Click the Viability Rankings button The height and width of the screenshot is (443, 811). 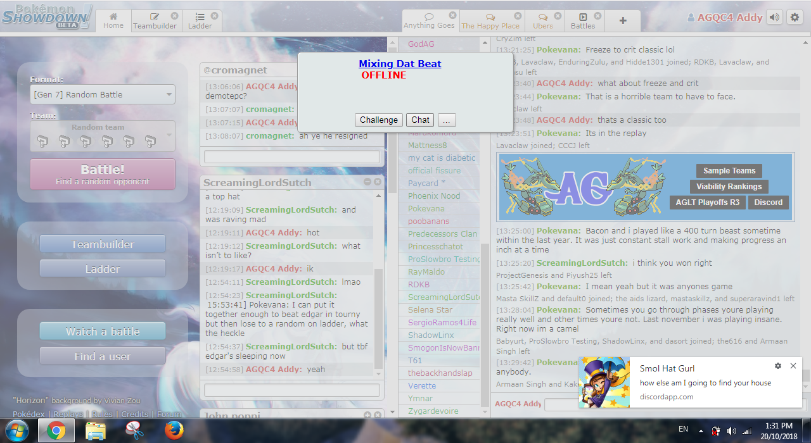(x=729, y=187)
